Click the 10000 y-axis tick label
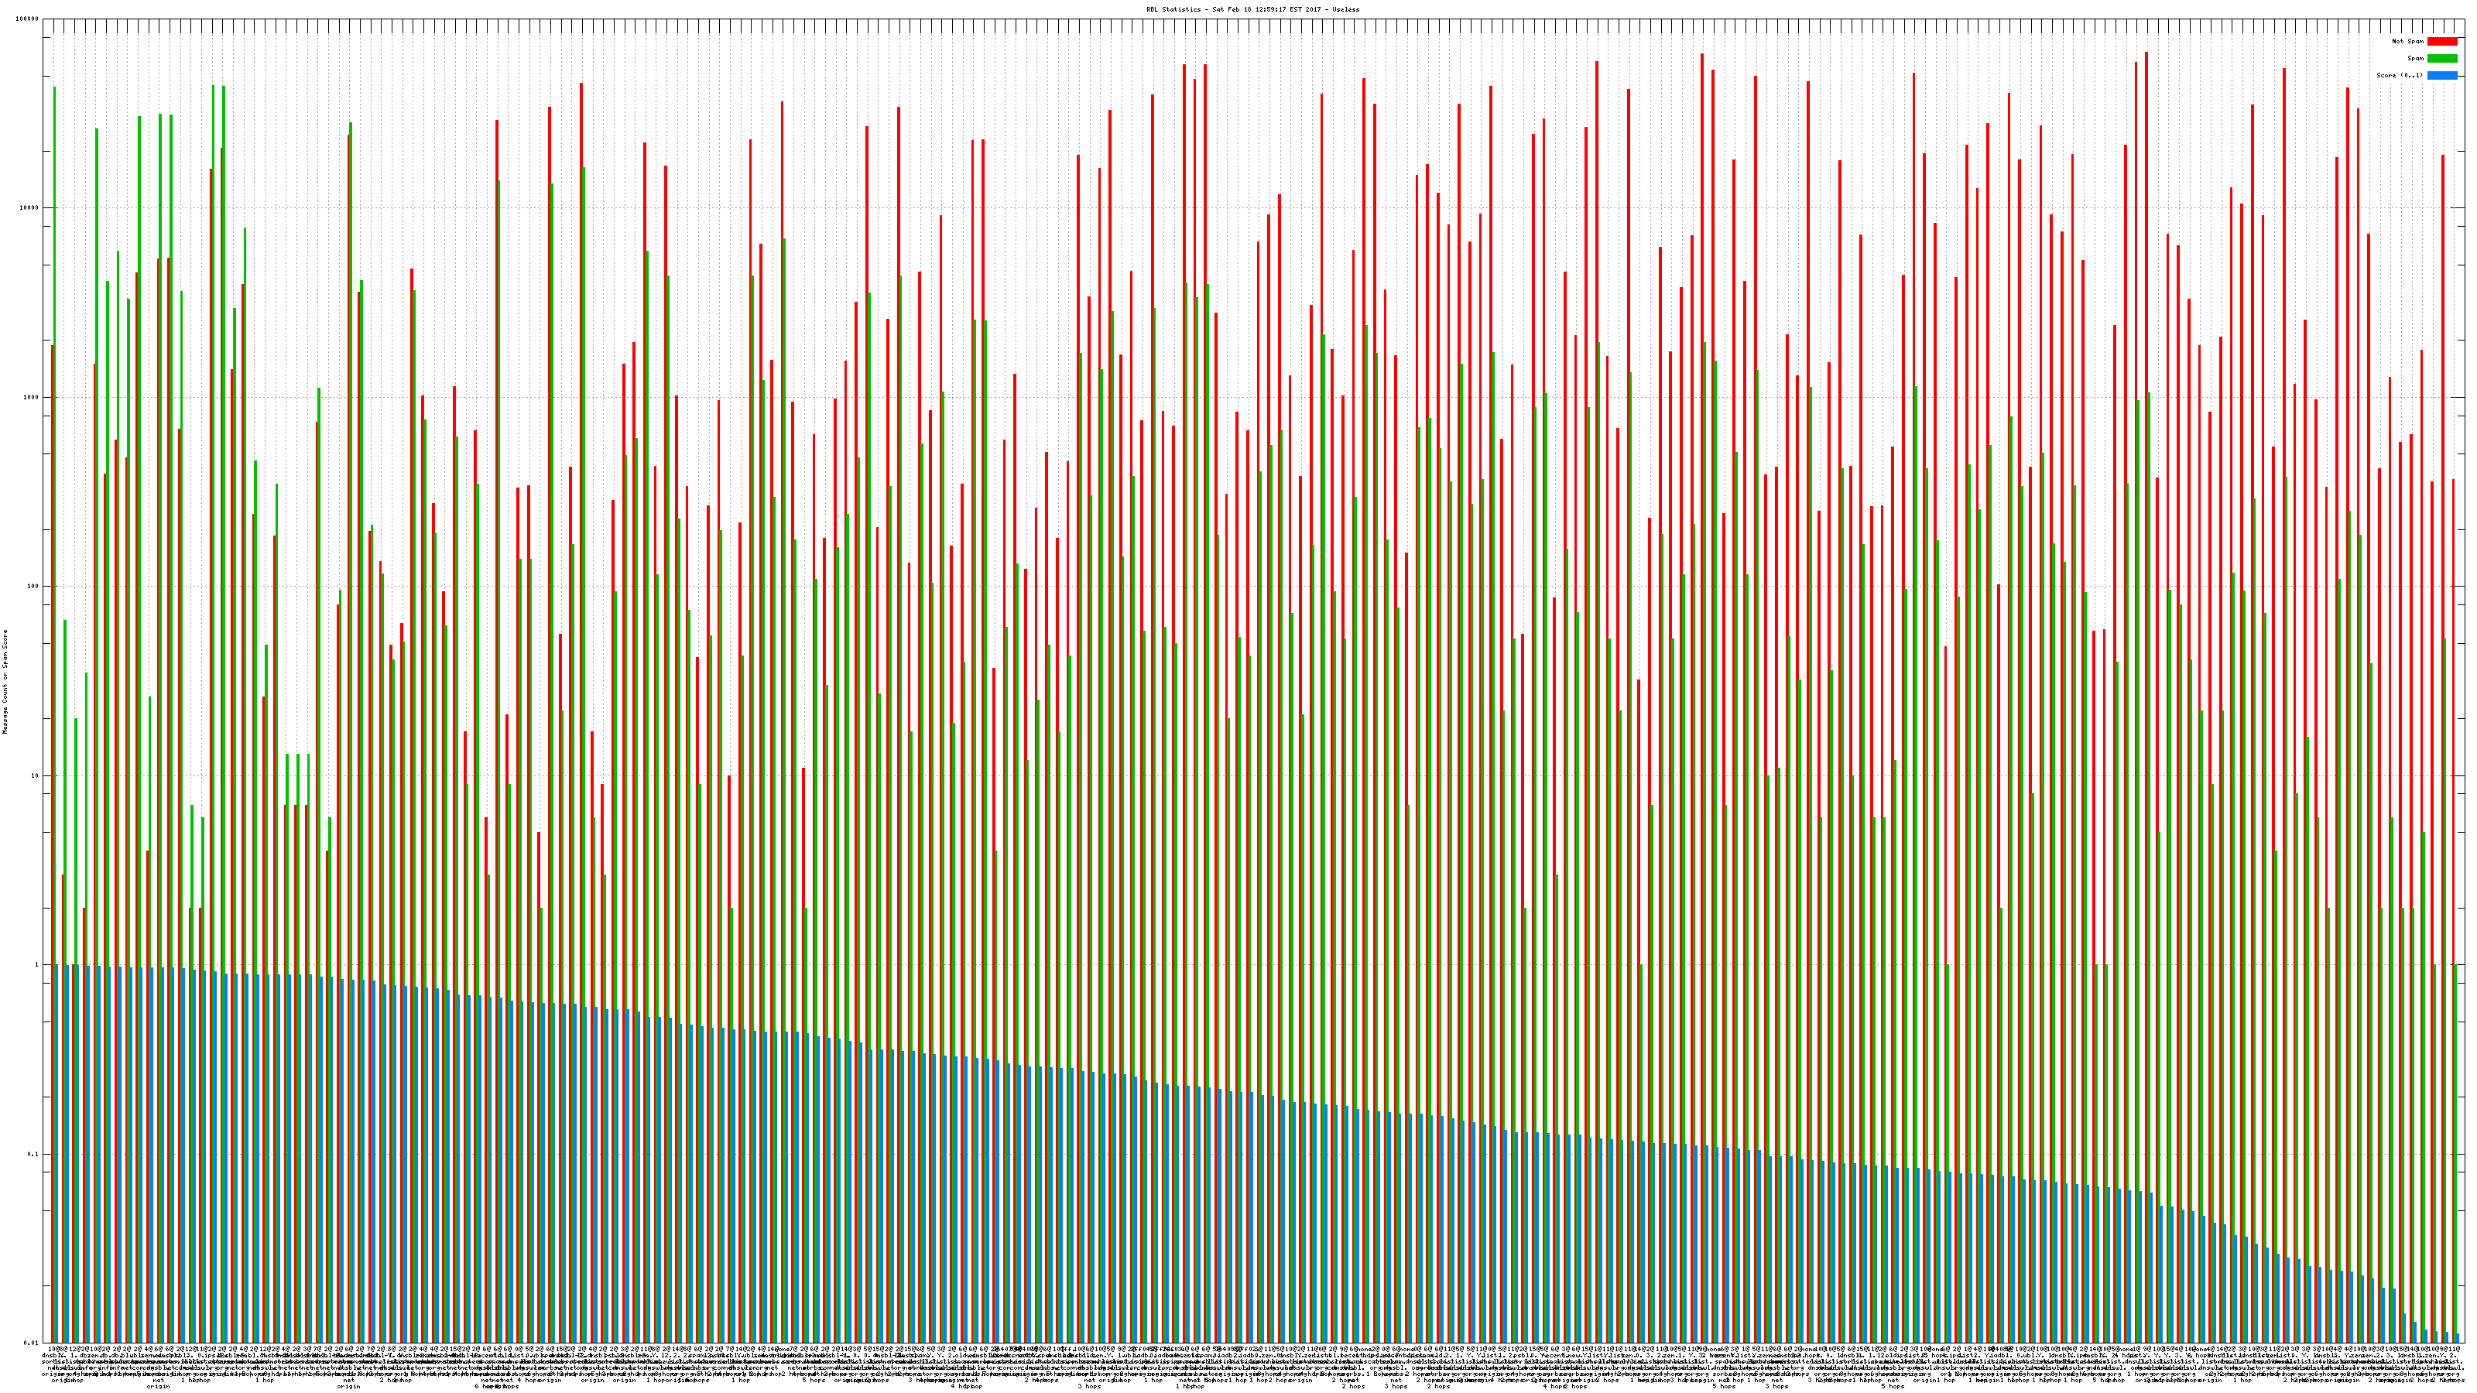This screenshot has width=2477, height=1393. 30,207
